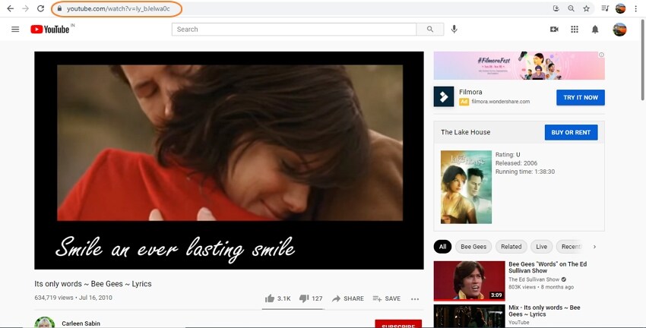
Task: Click the browser forward arrow
Action: tap(26, 8)
